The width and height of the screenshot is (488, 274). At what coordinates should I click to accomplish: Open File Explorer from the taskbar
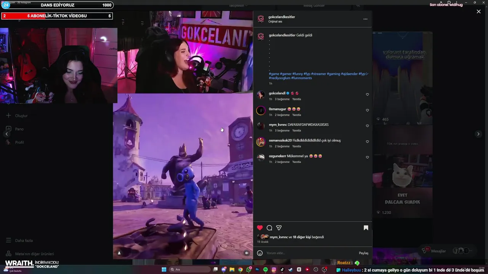[x=232, y=269]
